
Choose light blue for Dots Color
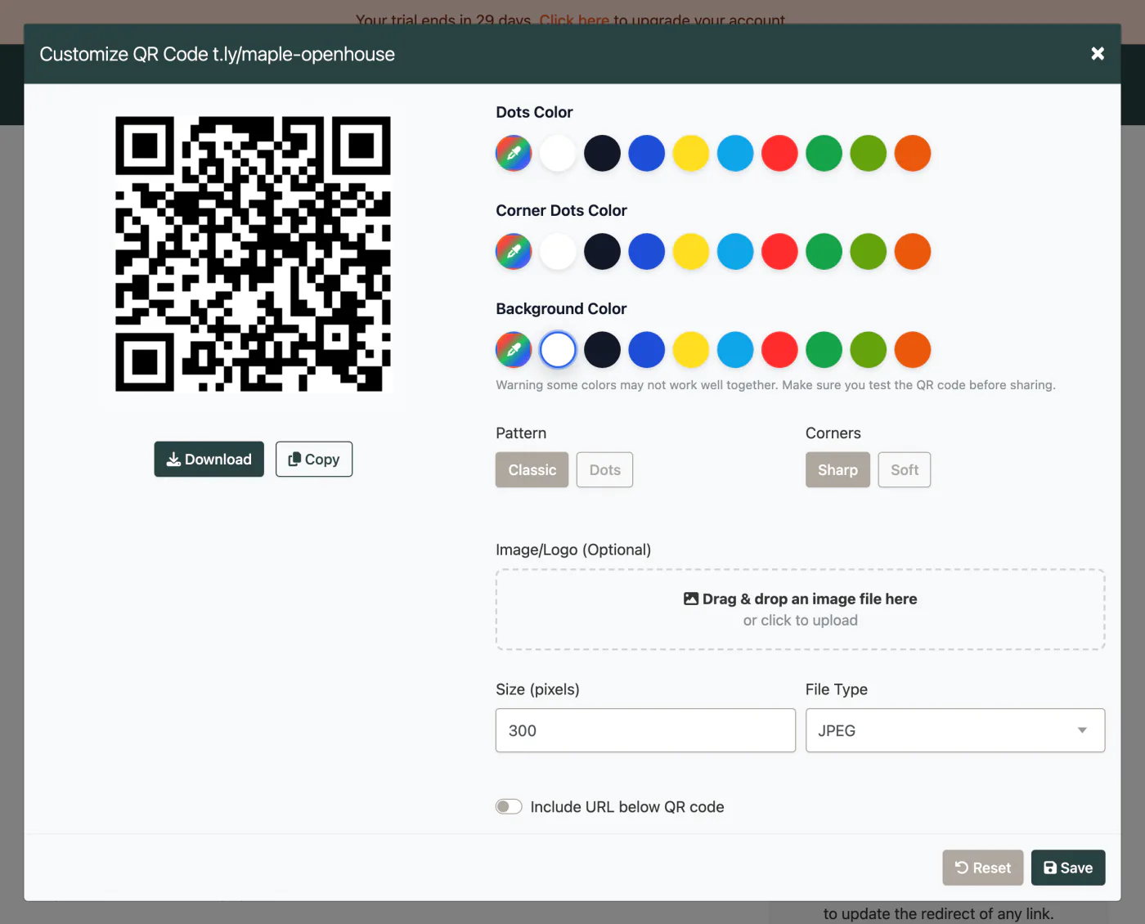pos(735,153)
